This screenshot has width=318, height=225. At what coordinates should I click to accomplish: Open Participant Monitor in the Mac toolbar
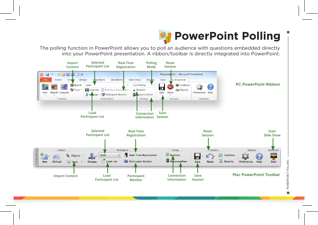tap(138, 161)
